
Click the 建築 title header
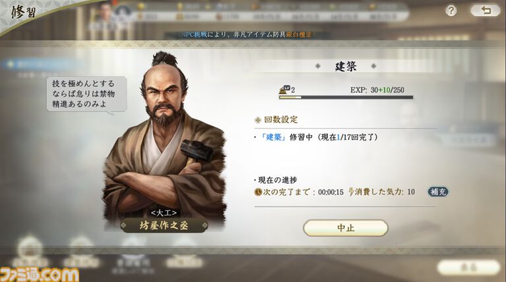[346, 67]
